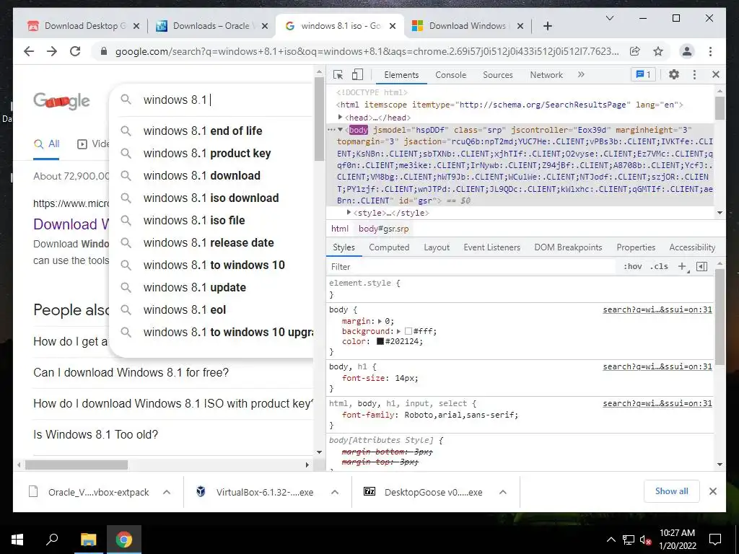Toggle the computed styles sidebar pane icon
Viewport: 739px width, 554px height.
point(701,267)
